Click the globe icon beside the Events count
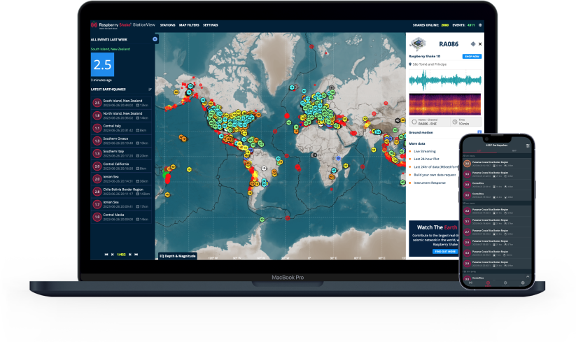This screenshot has width=576, height=342. point(480,25)
